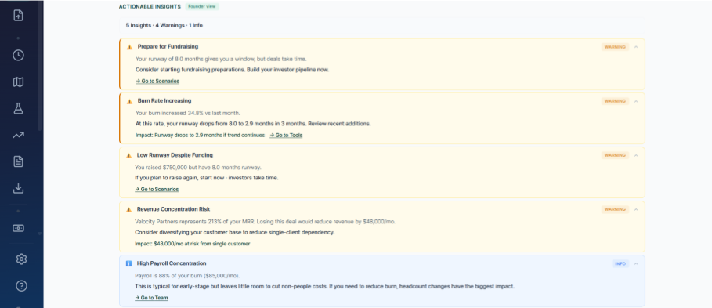Screen dimensions: 712x308
Task: Click WARNING badge on Revenue Concentration Risk
Action: click(616, 209)
